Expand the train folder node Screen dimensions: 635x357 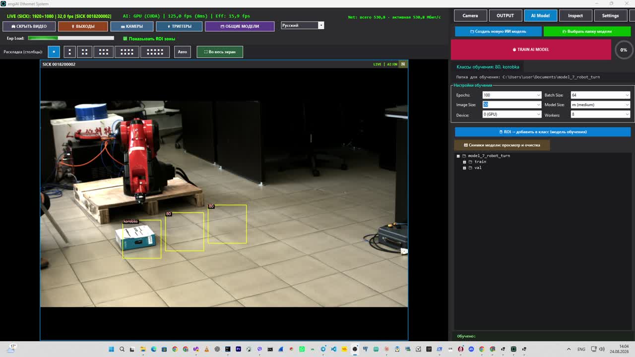coord(464,162)
